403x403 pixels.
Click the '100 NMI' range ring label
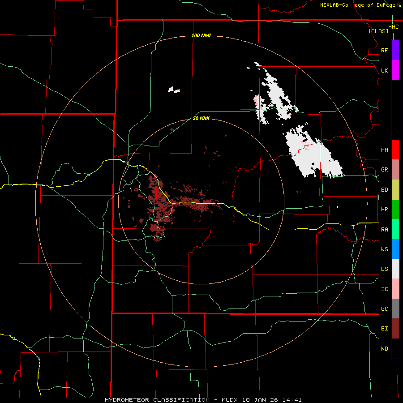click(201, 35)
